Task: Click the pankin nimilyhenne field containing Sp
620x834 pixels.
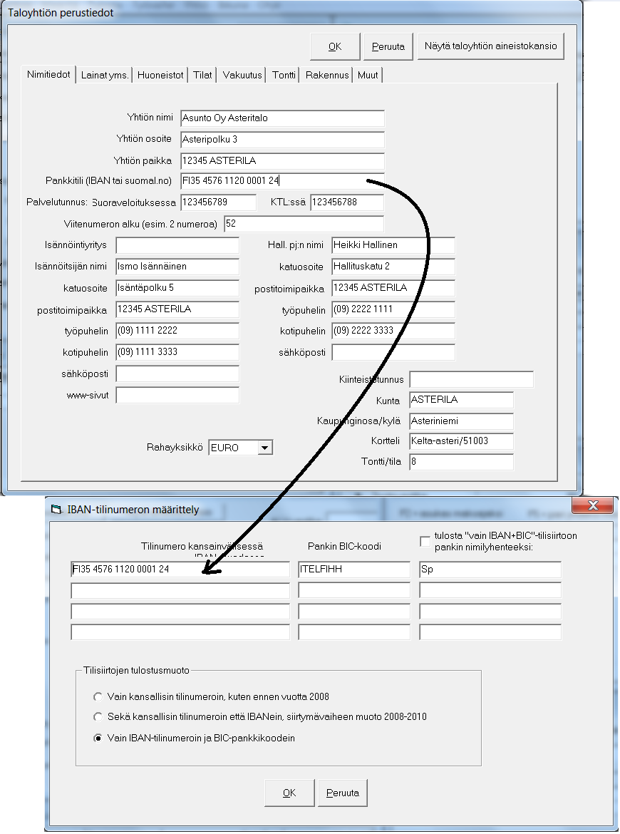Action: click(x=490, y=569)
